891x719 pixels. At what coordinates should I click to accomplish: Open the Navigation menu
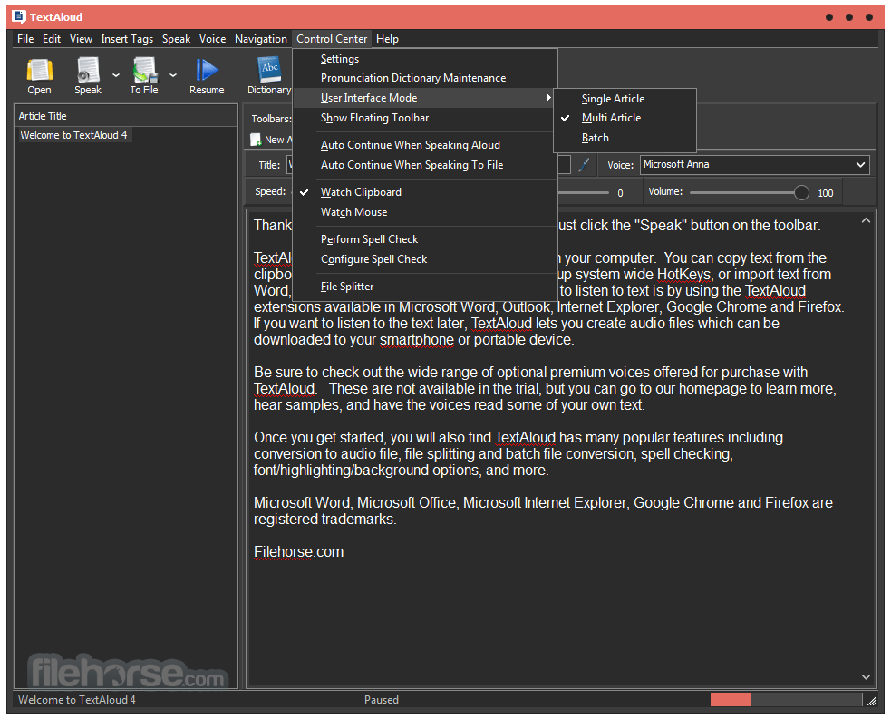[x=261, y=39]
